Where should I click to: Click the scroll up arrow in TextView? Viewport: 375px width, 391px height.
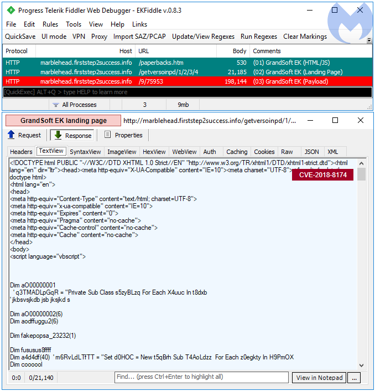point(361,163)
